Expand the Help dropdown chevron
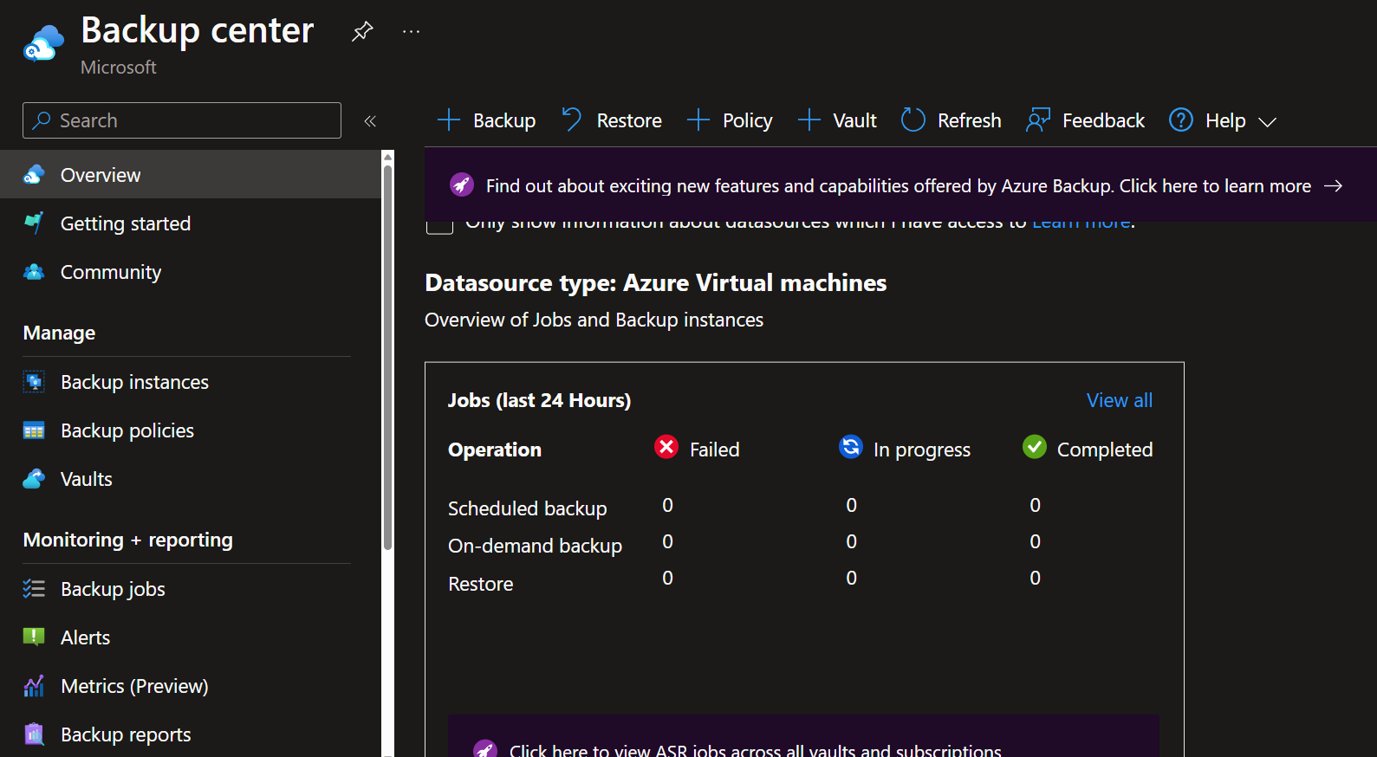Screen dimensions: 1377x757 tap(1267, 122)
